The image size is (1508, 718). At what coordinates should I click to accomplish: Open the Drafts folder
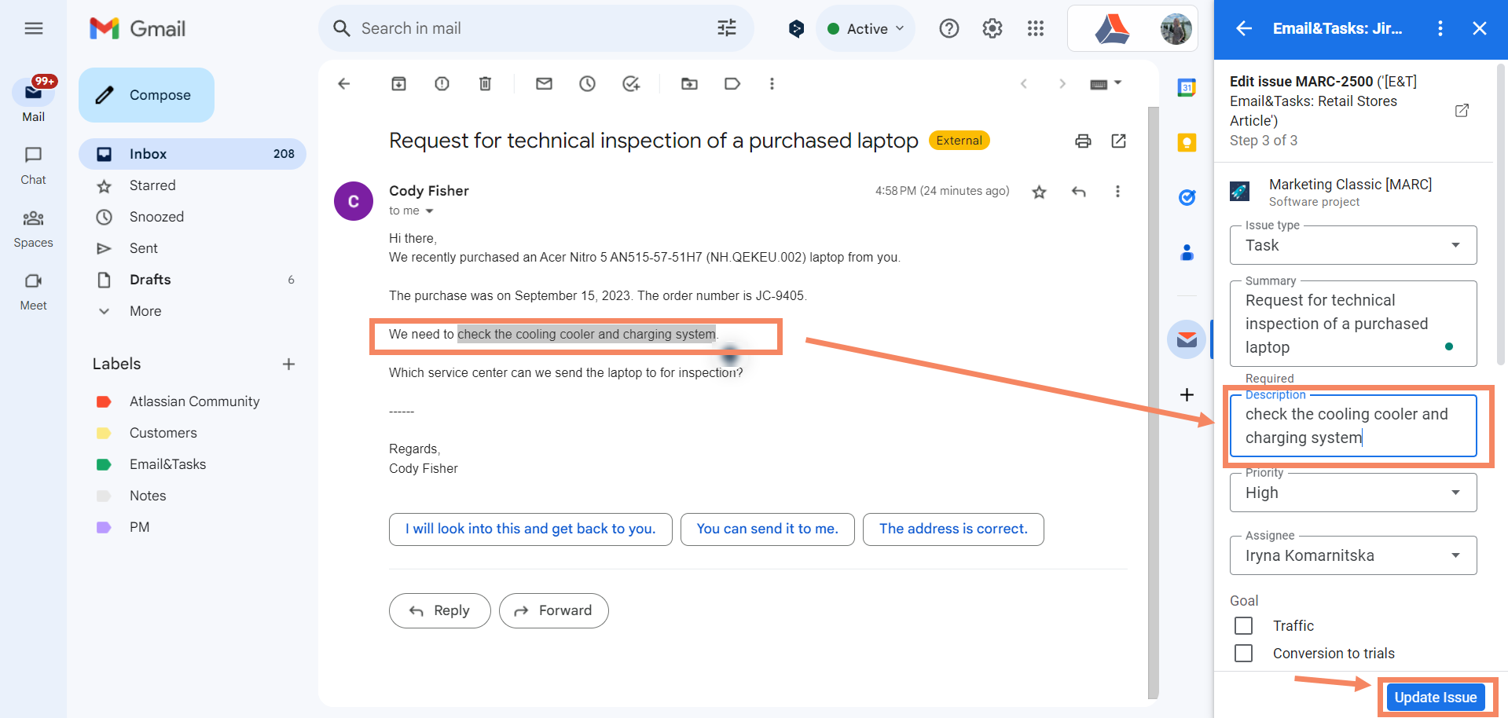[x=150, y=280]
